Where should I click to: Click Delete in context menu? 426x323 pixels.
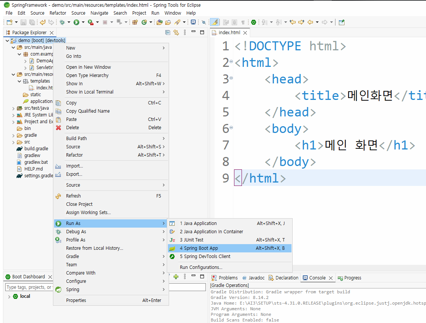(x=111, y=128)
